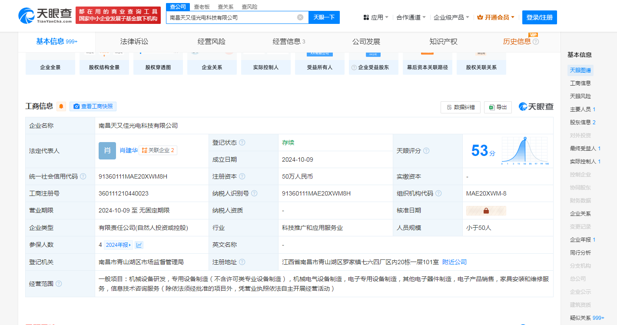Click the 导出 export button
This screenshot has width=617, height=325.
coord(498,107)
